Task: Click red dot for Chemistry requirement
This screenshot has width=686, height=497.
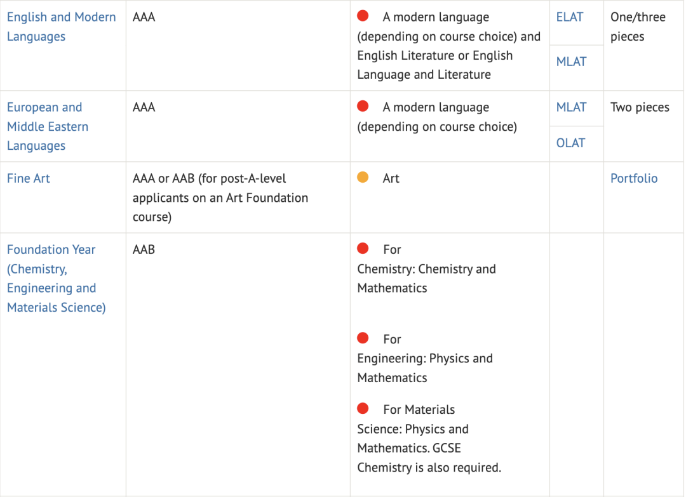Action: (363, 248)
